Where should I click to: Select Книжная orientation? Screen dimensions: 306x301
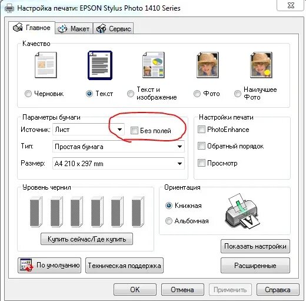[169, 206]
